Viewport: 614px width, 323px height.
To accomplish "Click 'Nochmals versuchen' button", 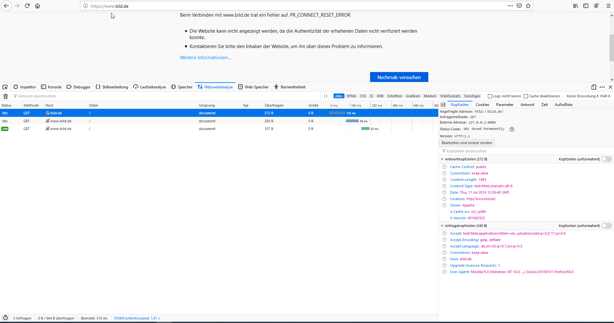I will (x=399, y=77).
